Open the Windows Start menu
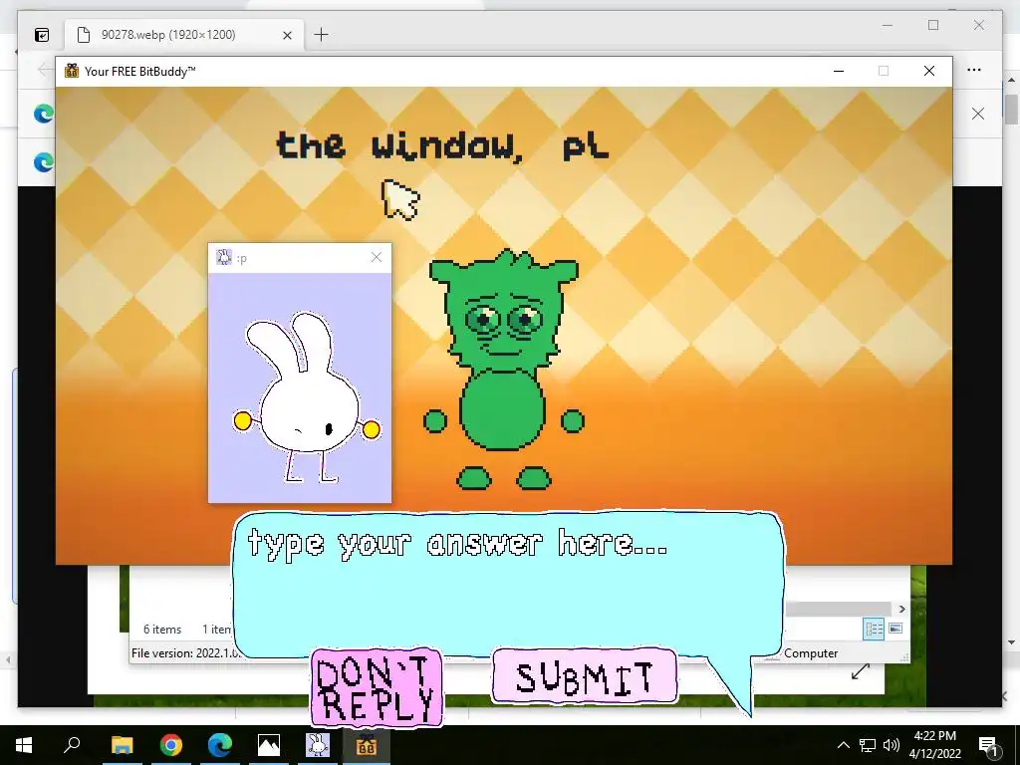The width and height of the screenshot is (1020, 765). 24,745
